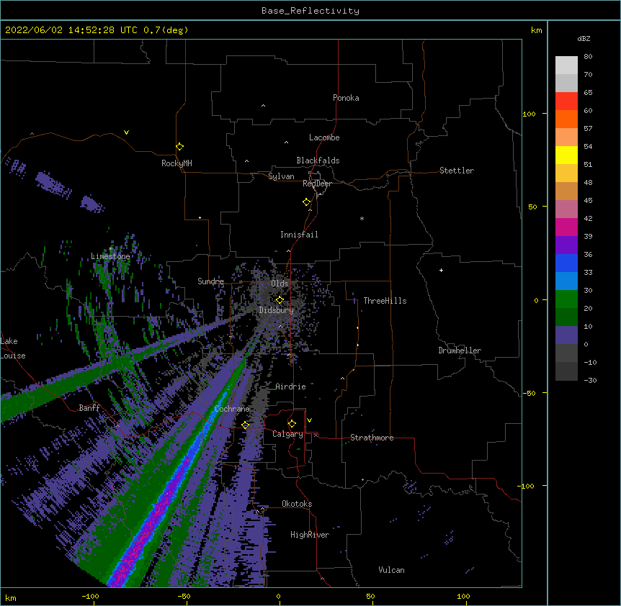Click the Lacombe city label
This screenshot has height=606, width=621.
point(324,137)
